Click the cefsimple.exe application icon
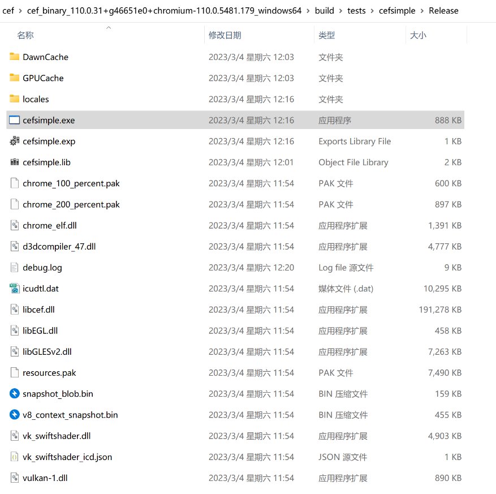 pos(15,120)
